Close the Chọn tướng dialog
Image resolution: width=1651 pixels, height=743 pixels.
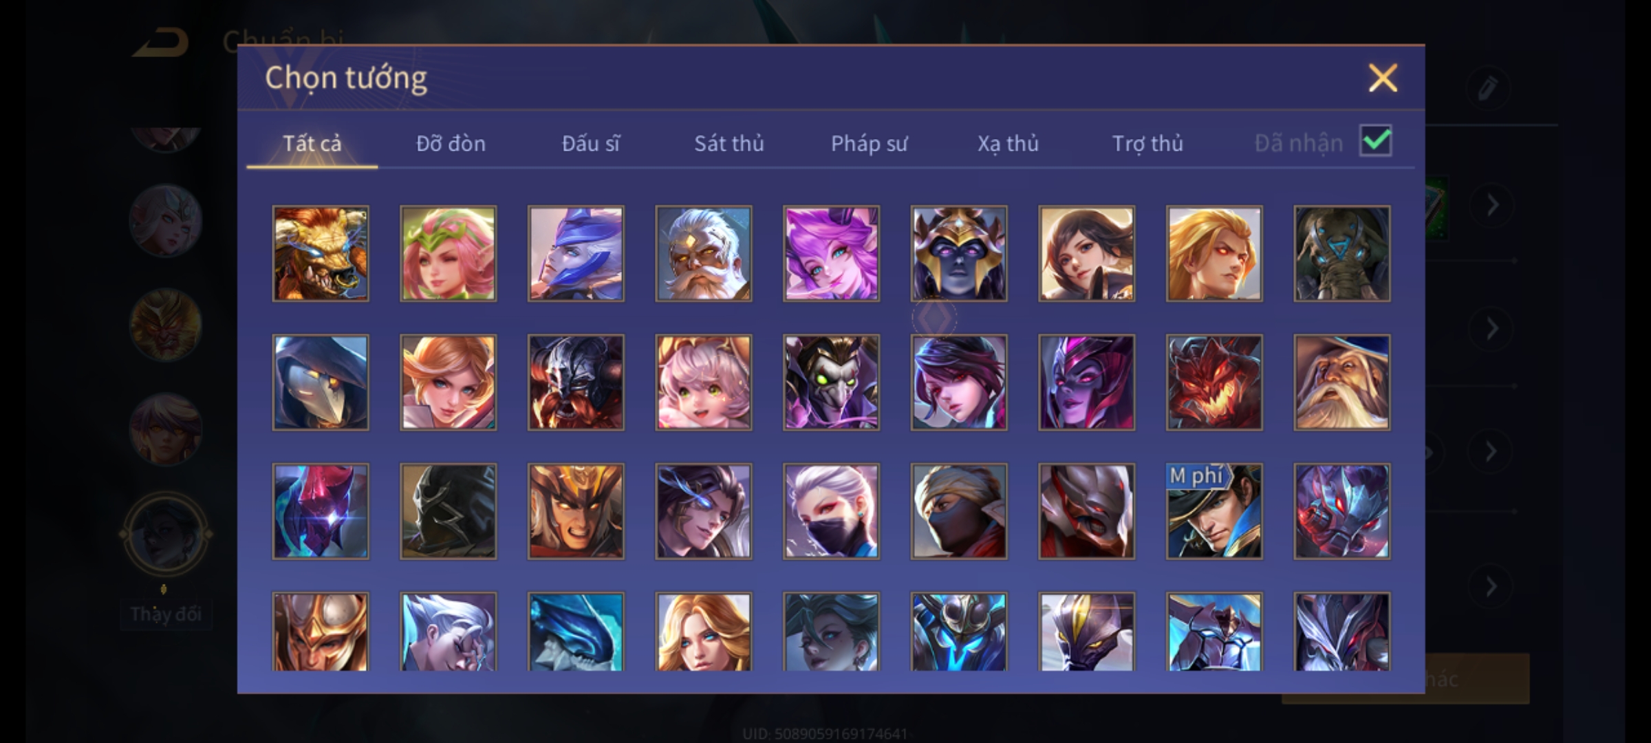coord(1383,78)
